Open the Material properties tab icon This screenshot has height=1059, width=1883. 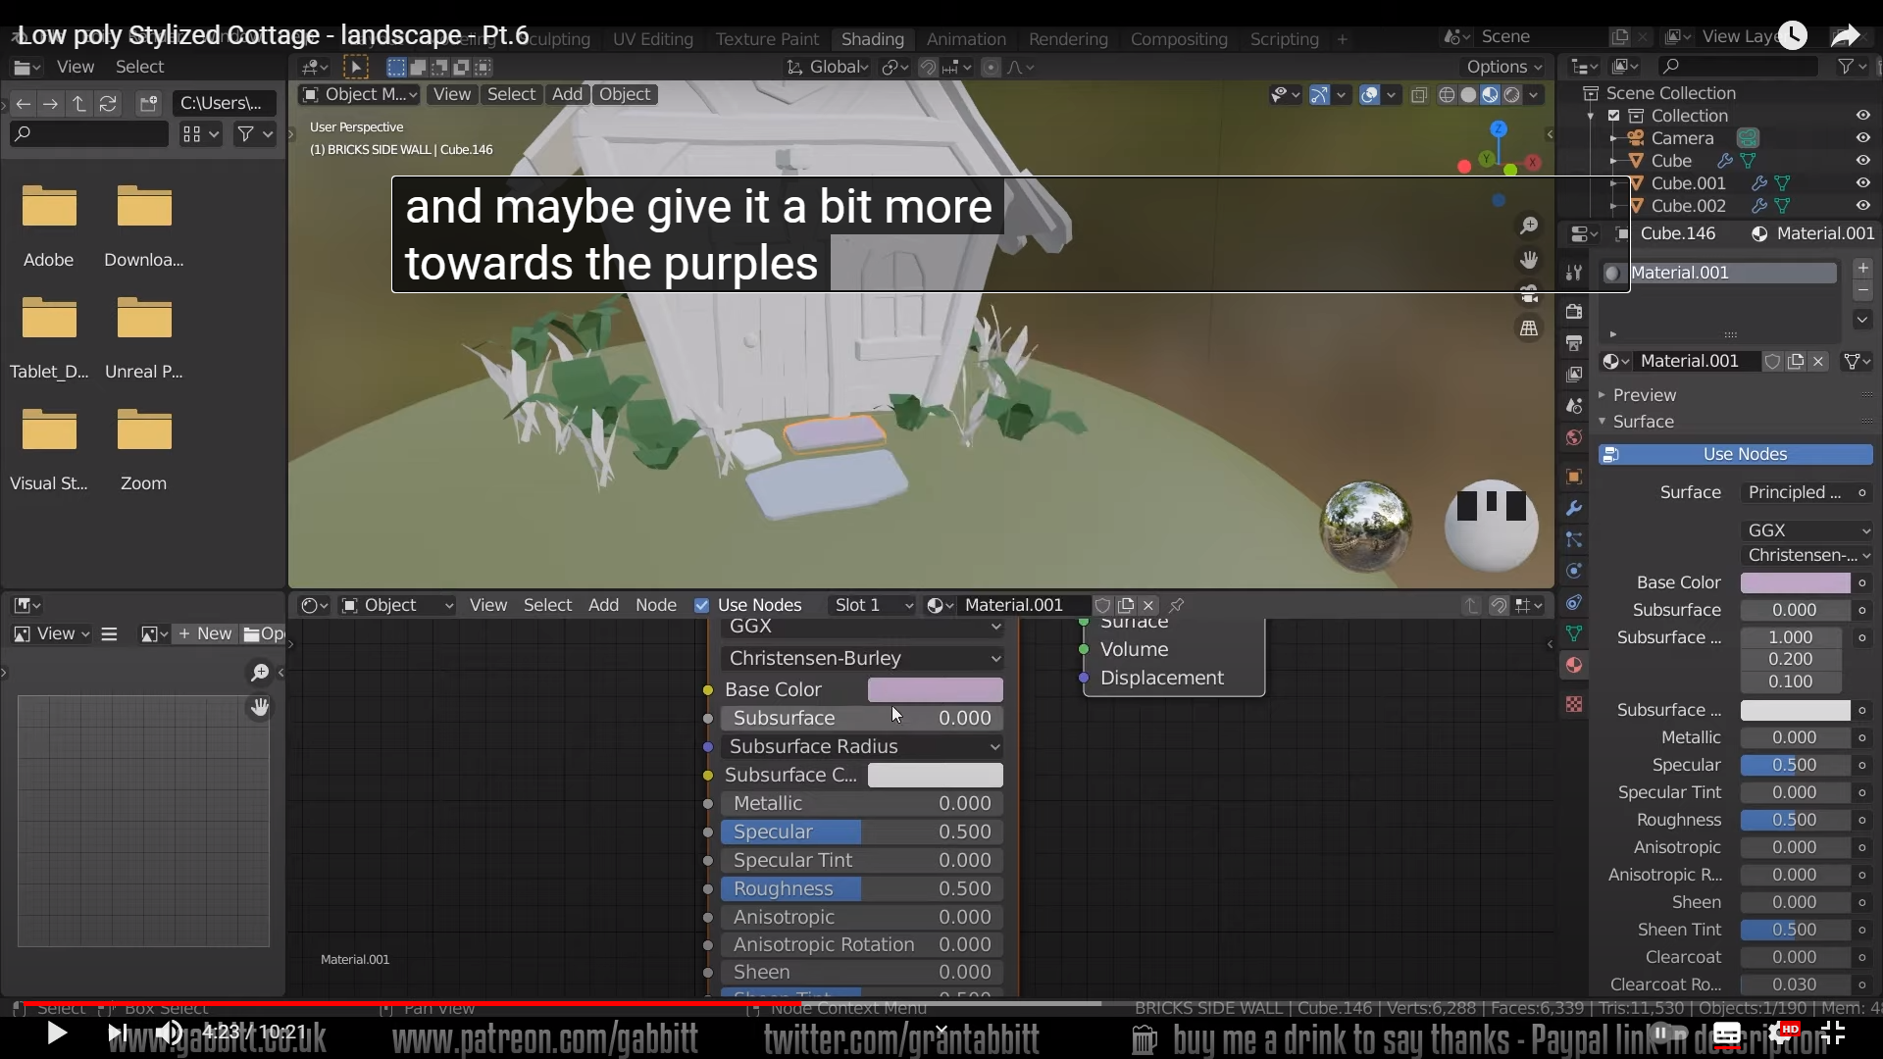point(1574,666)
